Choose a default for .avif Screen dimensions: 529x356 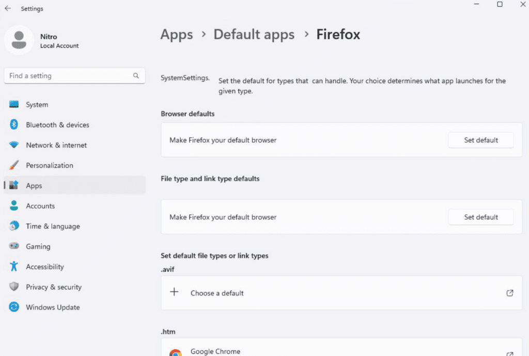(341, 293)
